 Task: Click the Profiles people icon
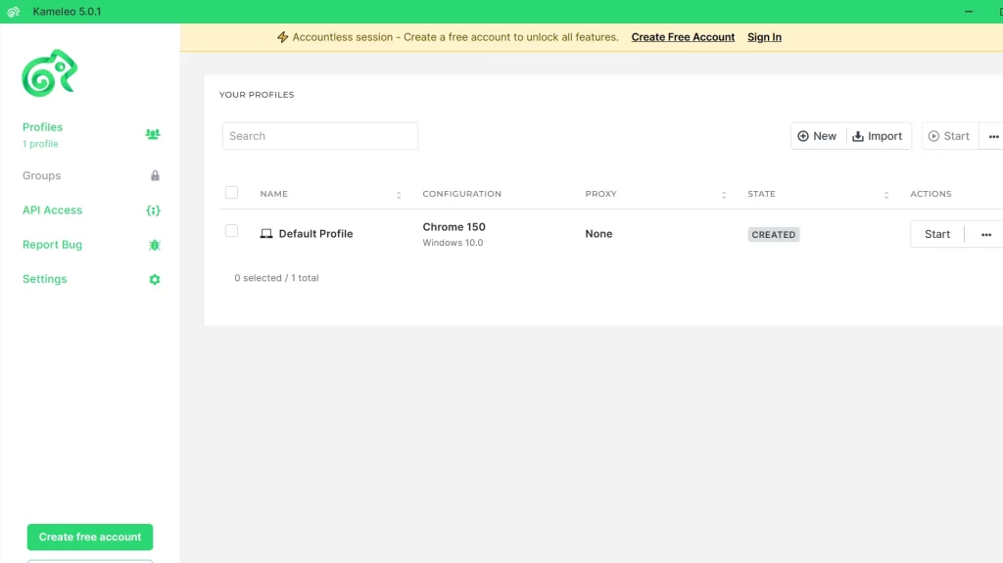click(152, 134)
